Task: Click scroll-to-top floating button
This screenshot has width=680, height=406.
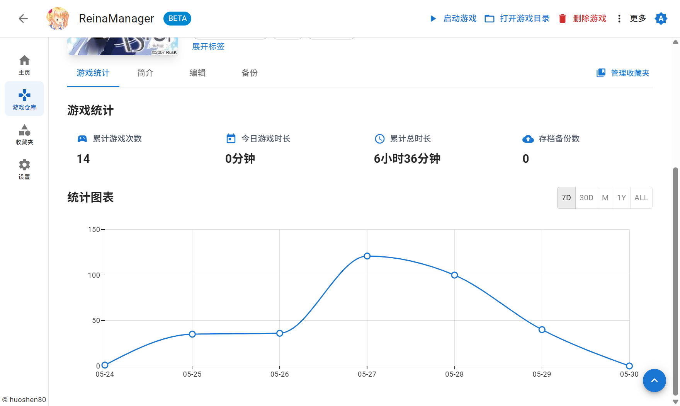Action: pyautogui.click(x=654, y=380)
